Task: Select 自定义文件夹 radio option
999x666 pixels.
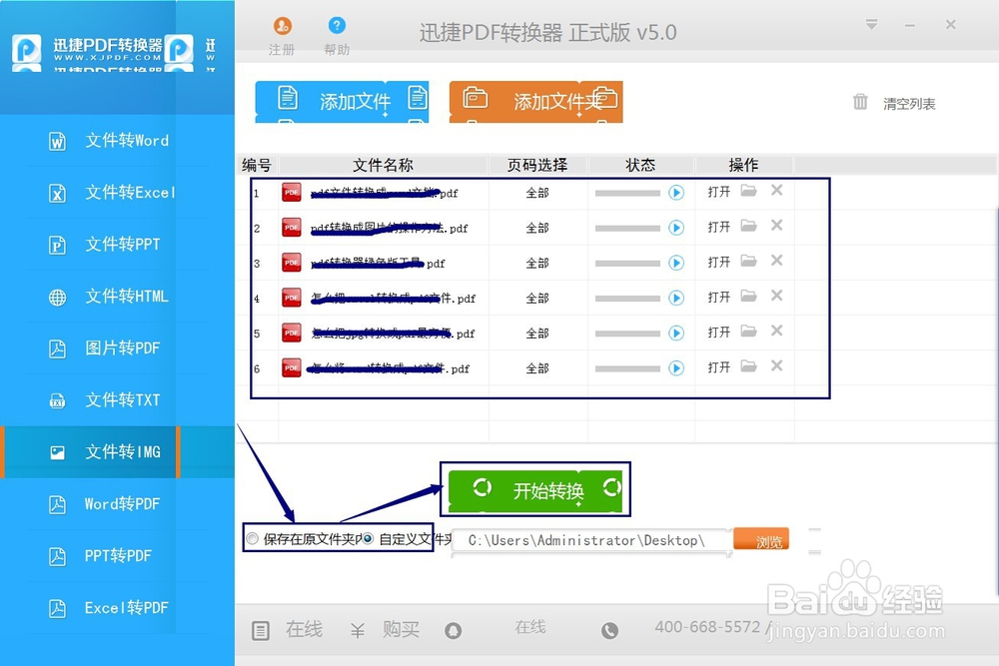Action: click(368, 538)
